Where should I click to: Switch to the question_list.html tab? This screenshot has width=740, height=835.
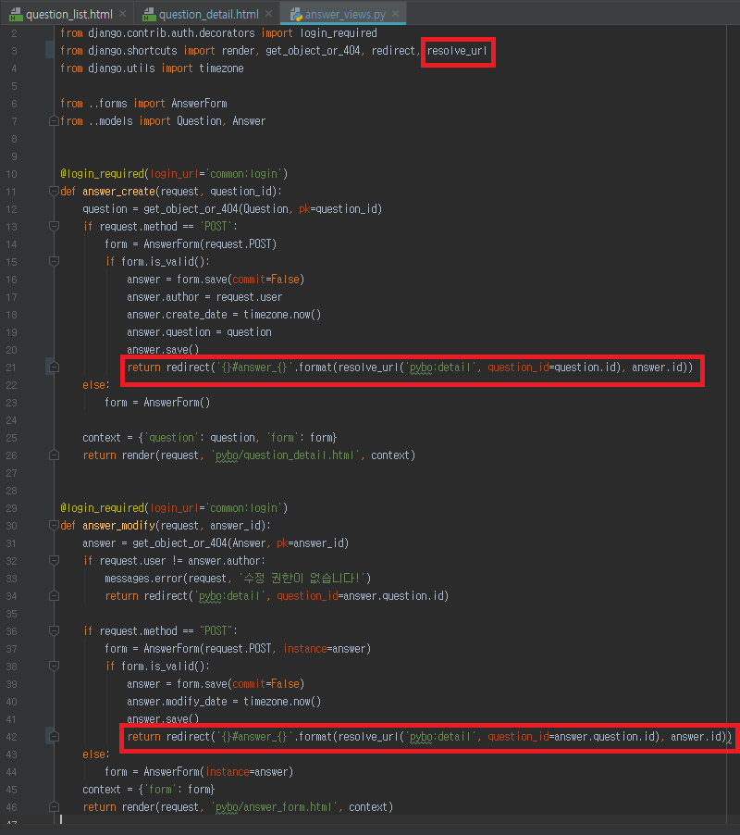coord(69,14)
